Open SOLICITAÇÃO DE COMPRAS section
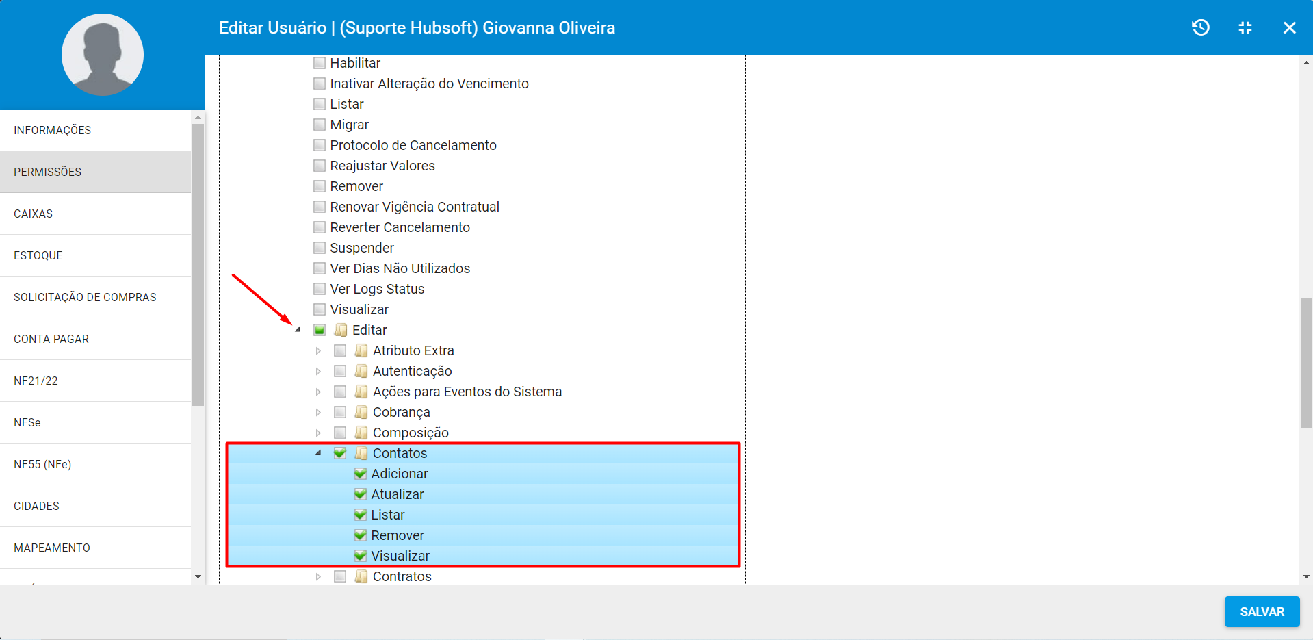 point(96,297)
